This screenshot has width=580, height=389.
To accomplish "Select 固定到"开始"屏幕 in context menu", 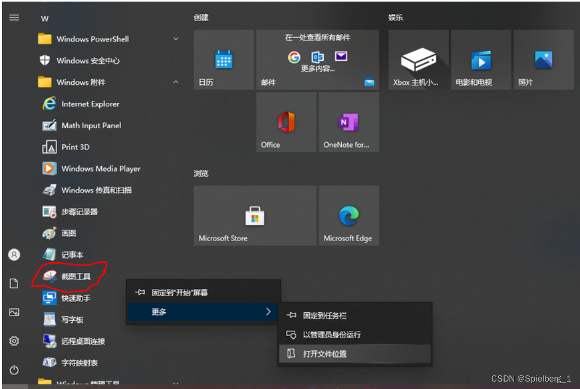I will click(x=204, y=293).
